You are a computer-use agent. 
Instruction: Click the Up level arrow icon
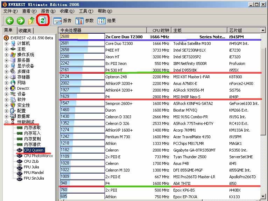[31, 21]
